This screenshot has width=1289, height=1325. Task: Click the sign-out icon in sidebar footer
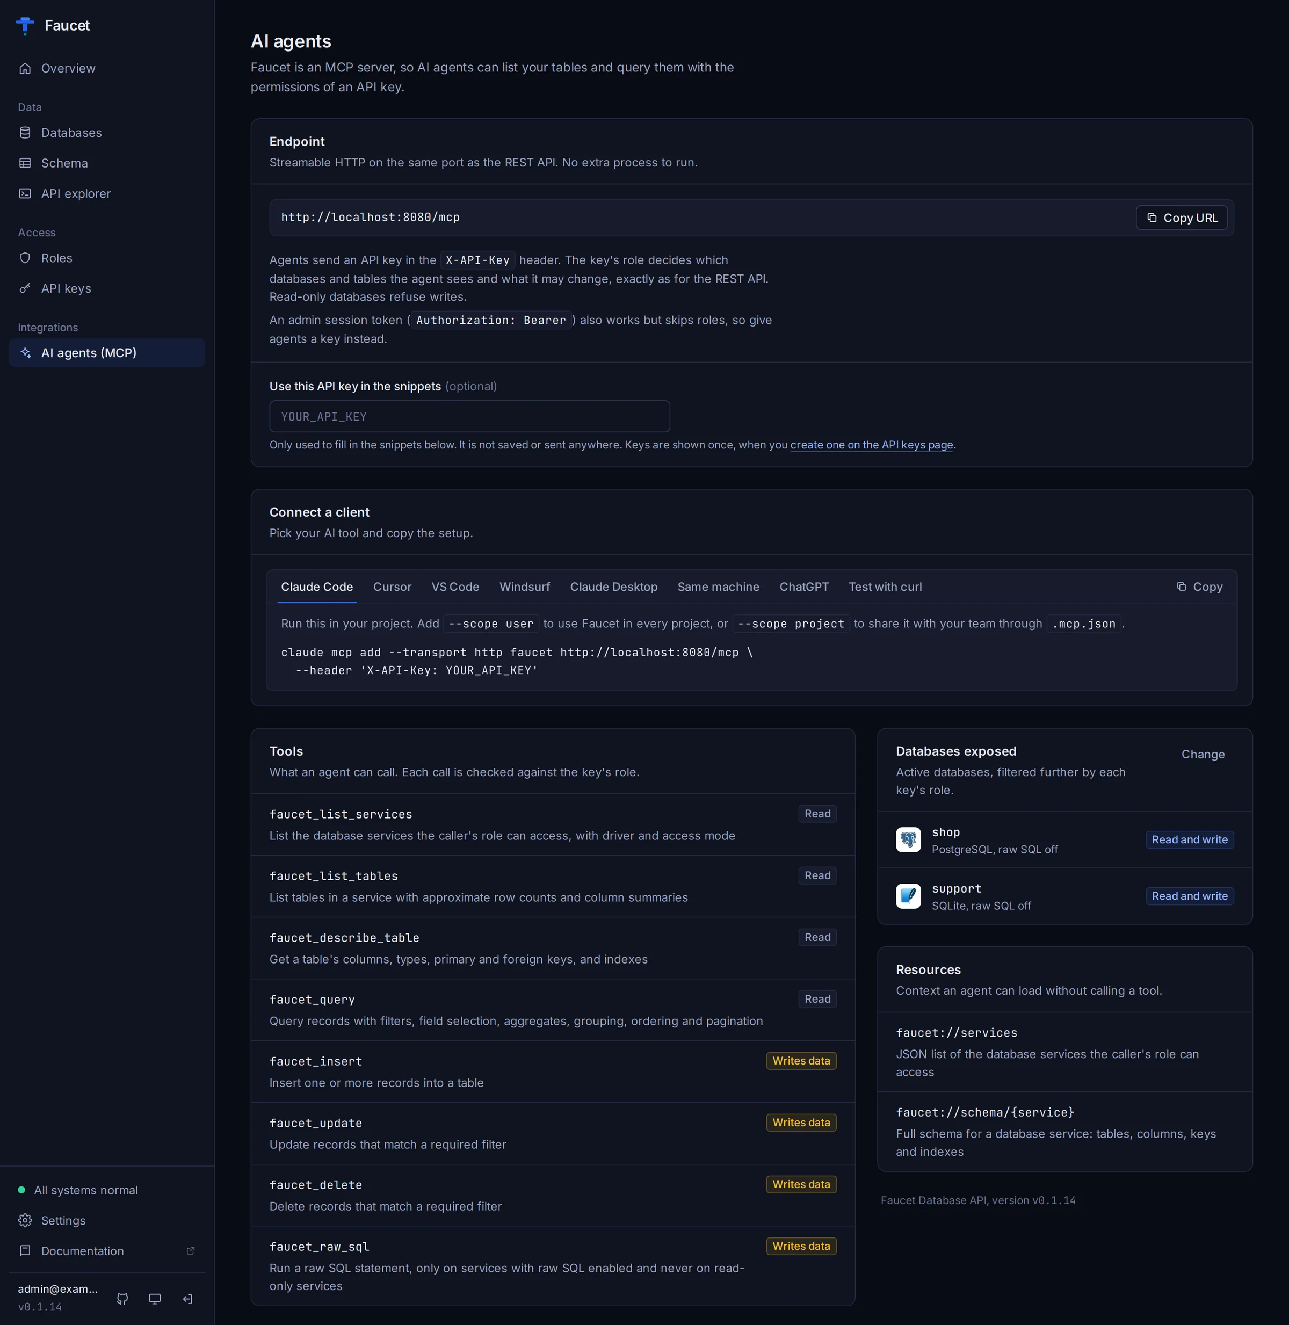[x=187, y=1299]
